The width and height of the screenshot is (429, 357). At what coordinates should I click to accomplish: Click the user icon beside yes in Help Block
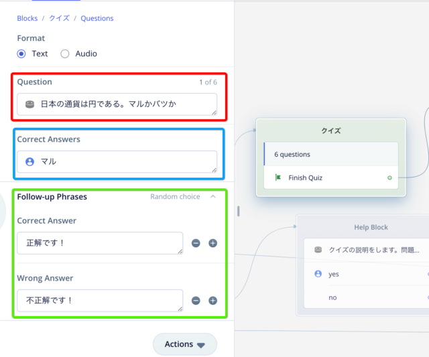318,274
